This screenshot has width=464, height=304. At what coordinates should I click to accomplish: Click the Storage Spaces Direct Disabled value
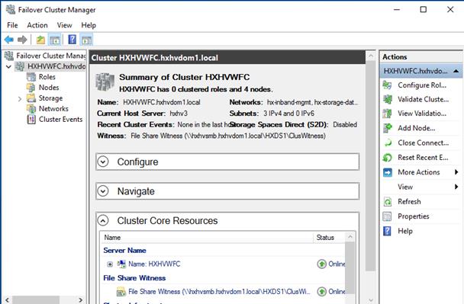click(x=345, y=125)
